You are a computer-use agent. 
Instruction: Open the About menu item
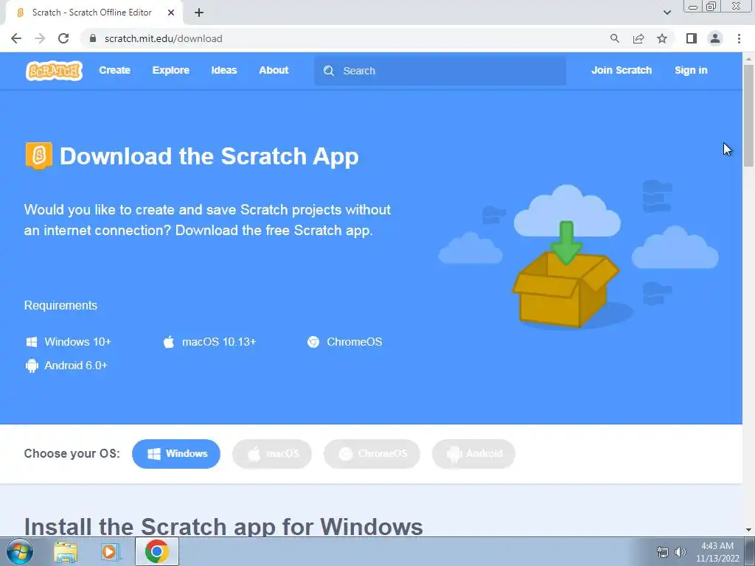click(274, 70)
